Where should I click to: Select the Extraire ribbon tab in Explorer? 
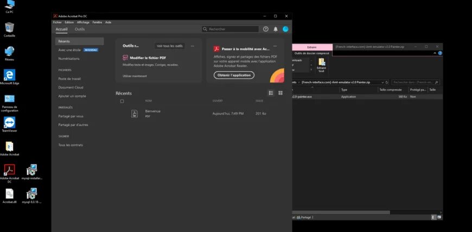click(x=312, y=47)
